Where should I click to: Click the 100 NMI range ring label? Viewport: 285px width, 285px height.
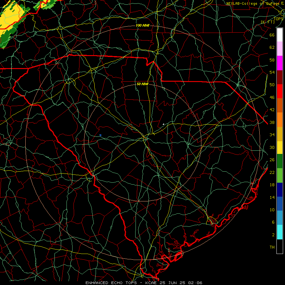tap(142, 25)
